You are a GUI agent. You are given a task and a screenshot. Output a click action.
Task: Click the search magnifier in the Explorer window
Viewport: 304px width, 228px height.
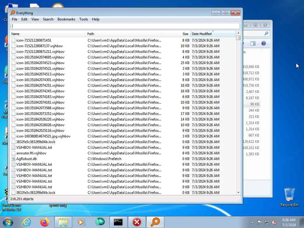266,33
